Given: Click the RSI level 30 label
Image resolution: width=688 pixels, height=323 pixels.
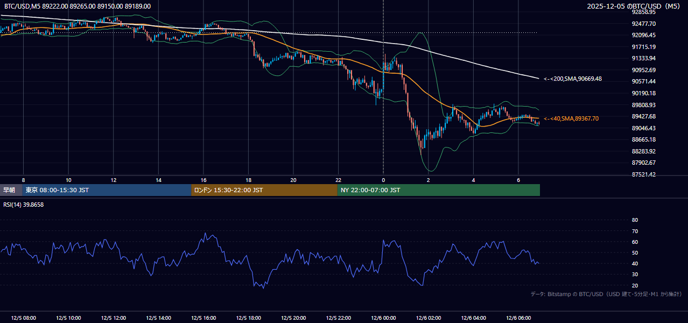Looking at the screenshot, I should [635, 275].
